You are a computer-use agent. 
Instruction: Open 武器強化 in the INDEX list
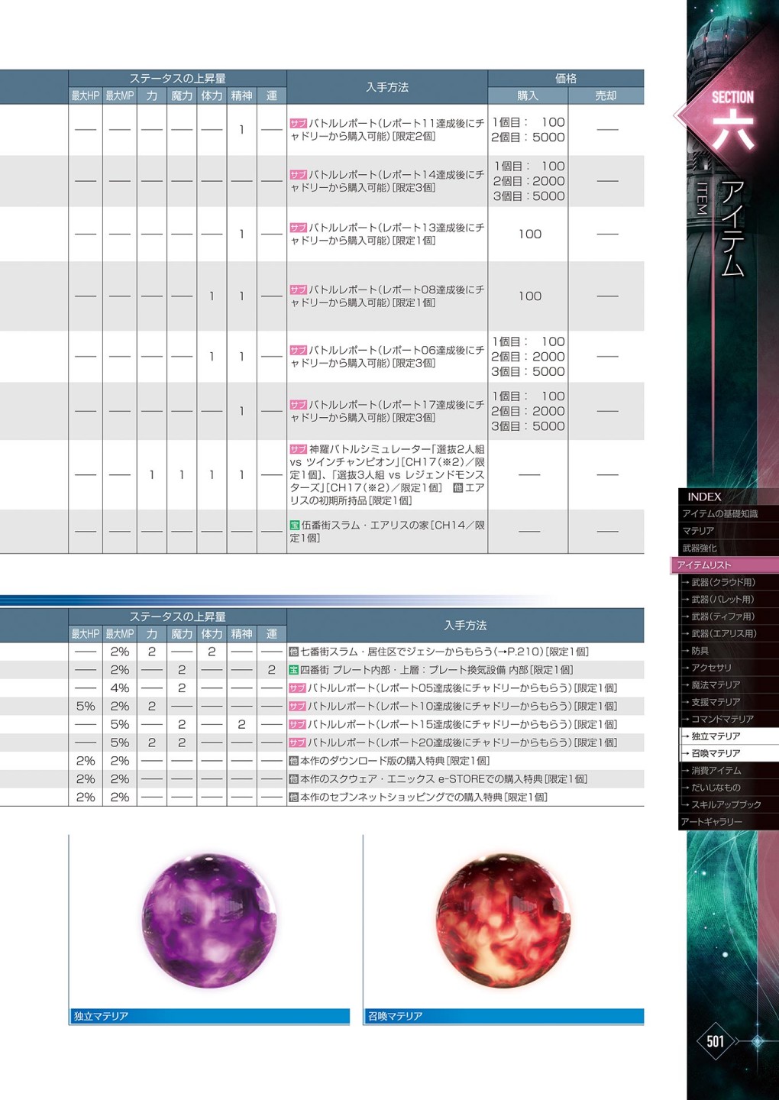(700, 548)
